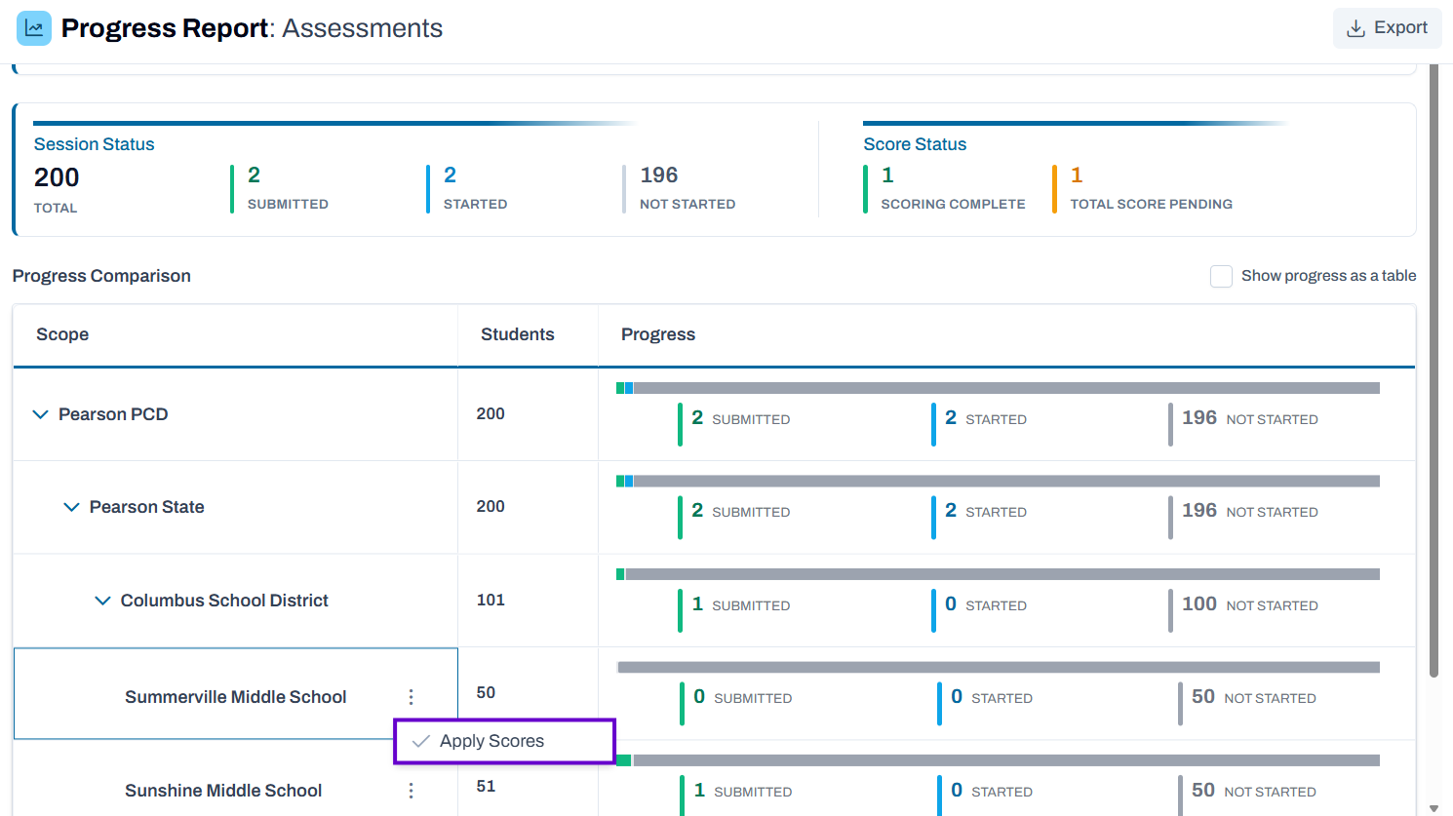The image size is (1453, 816).
Task: Click Columbus School District progress bar
Action: (998, 574)
